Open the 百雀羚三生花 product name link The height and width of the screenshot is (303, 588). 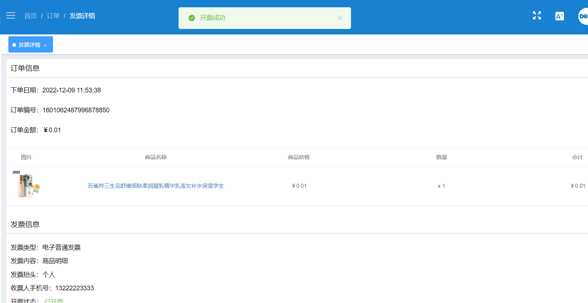(156, 186)
